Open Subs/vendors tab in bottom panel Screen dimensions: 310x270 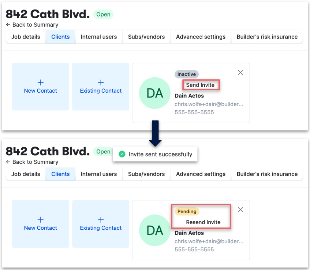click(x=146, y=174)
